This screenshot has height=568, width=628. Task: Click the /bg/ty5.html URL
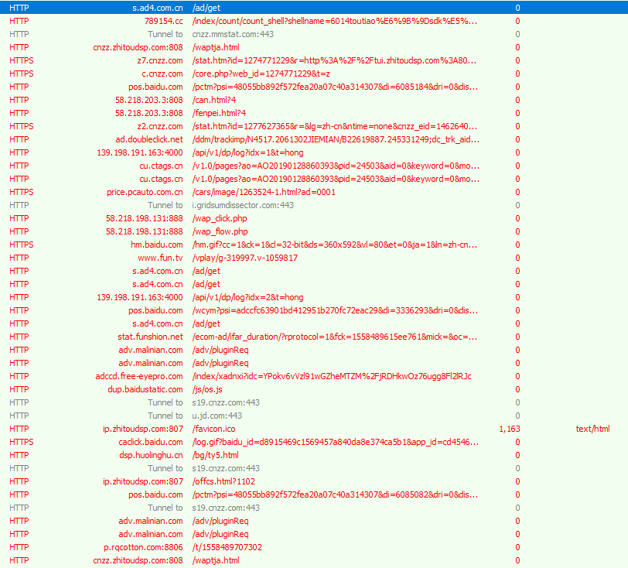tap(215, 455)
